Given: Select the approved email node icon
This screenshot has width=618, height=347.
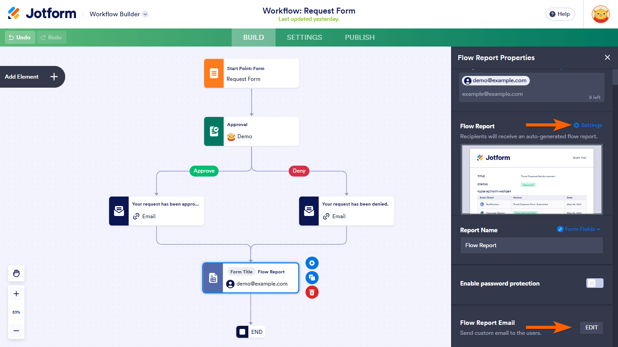Looking at the screenshot, I should [x=119, y=211].
